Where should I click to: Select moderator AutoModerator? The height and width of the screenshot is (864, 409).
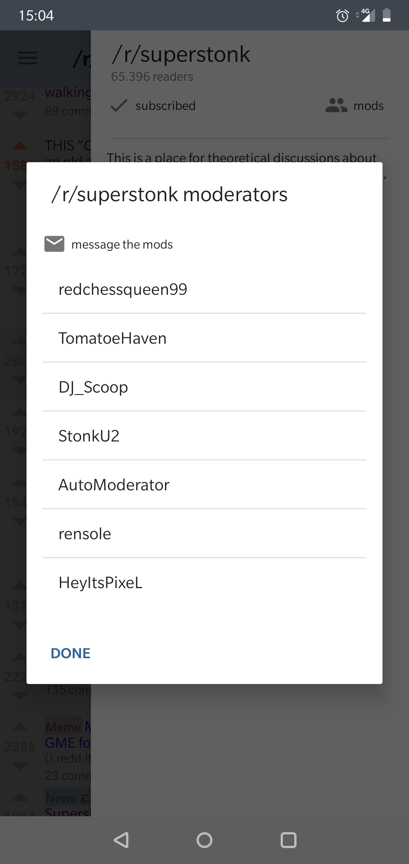[114, 484]
